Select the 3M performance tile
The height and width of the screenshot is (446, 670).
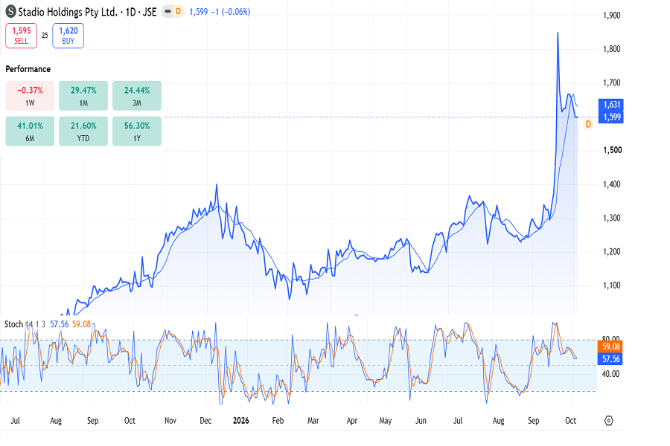click(x=137, y=96)
